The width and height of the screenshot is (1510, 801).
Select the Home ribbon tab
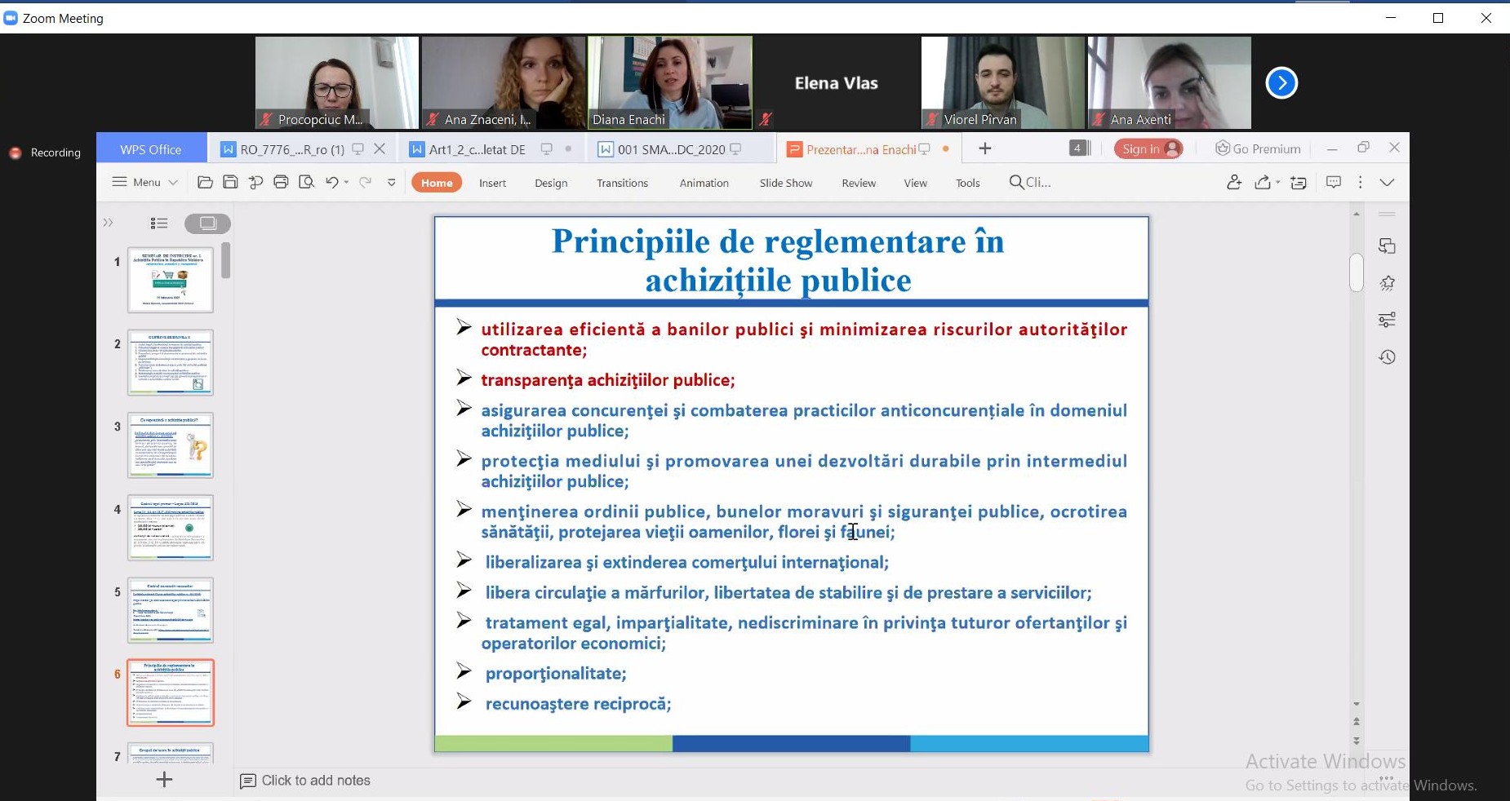coord(437,183)
